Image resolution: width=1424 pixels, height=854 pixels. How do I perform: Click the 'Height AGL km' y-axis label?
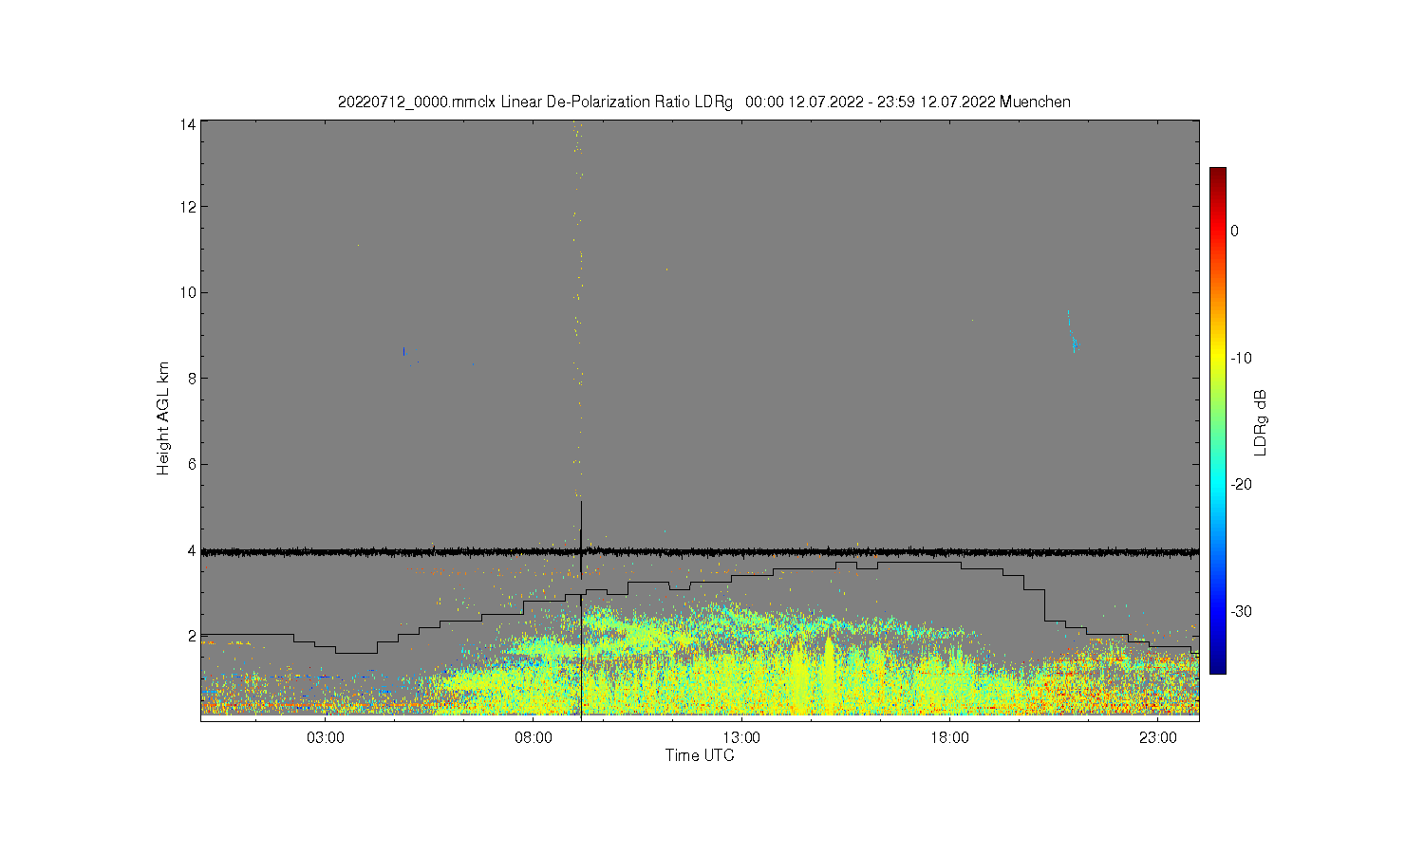coord(163,418)
